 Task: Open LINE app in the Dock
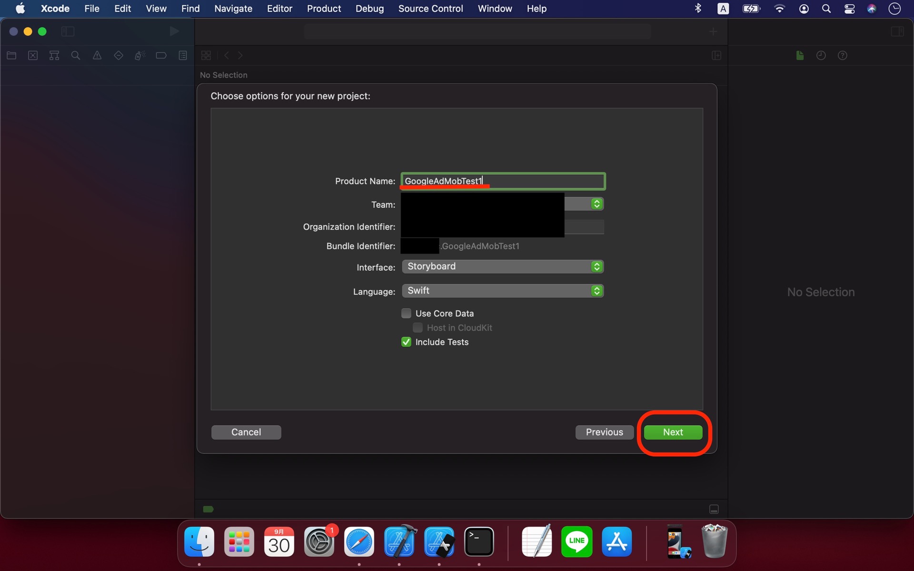tap(577, 541)
